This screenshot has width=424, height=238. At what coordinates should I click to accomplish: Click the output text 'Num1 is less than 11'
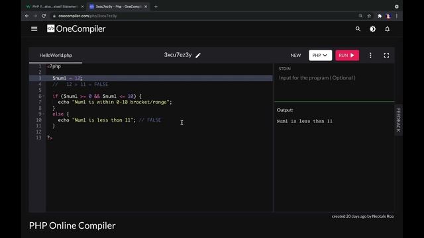pos(305,121)
